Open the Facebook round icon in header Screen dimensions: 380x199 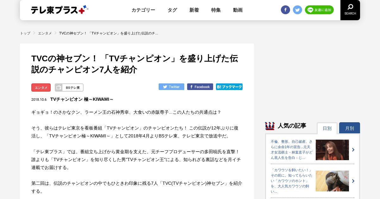pos(285,10)
